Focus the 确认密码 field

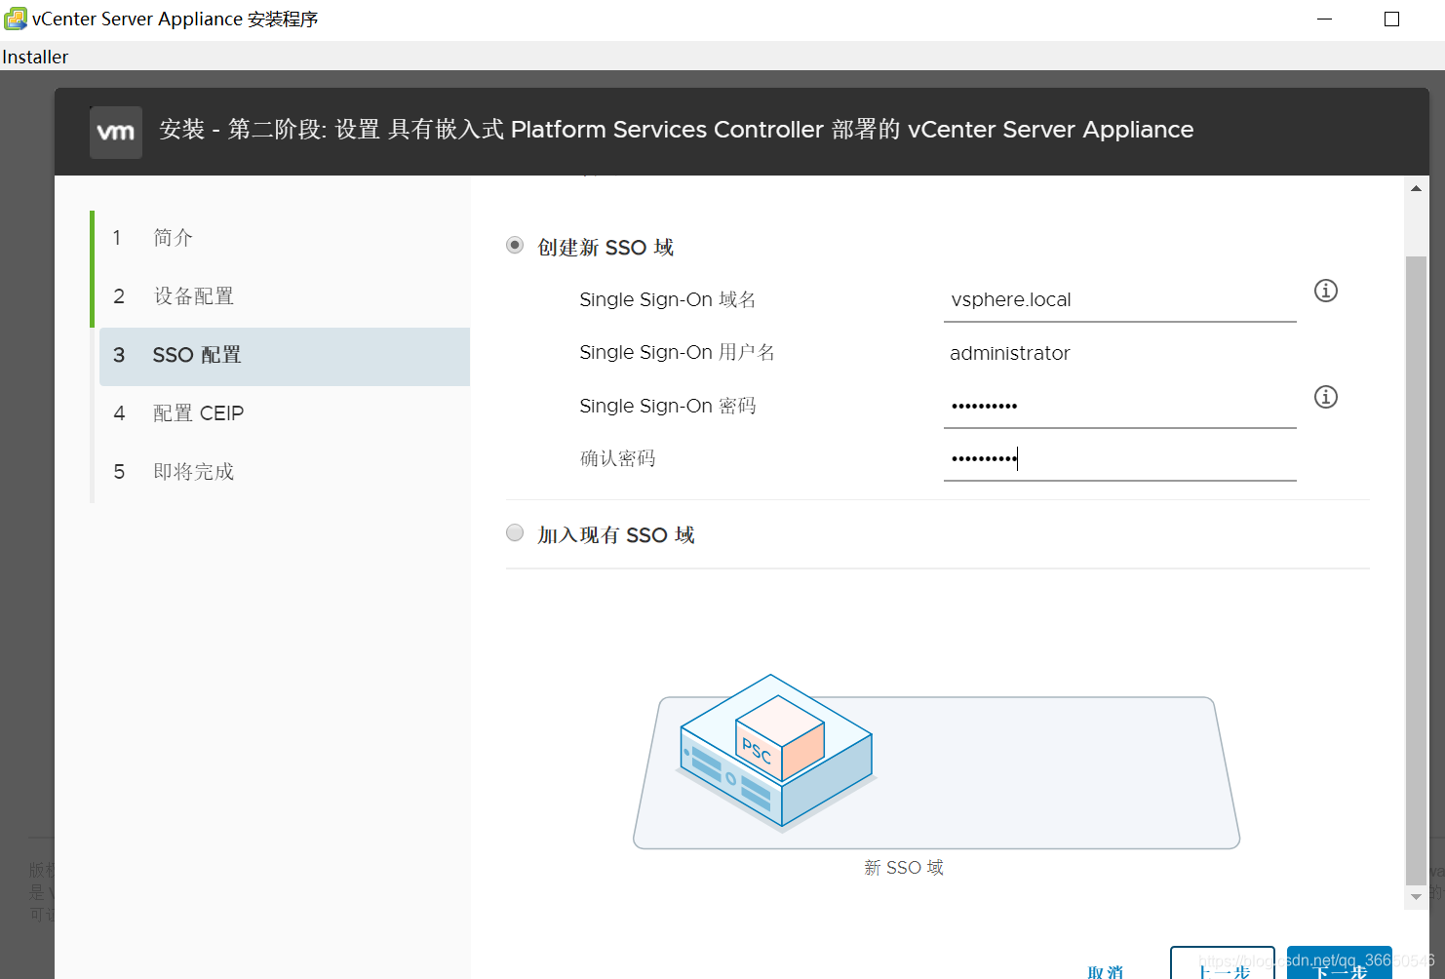1119,458
